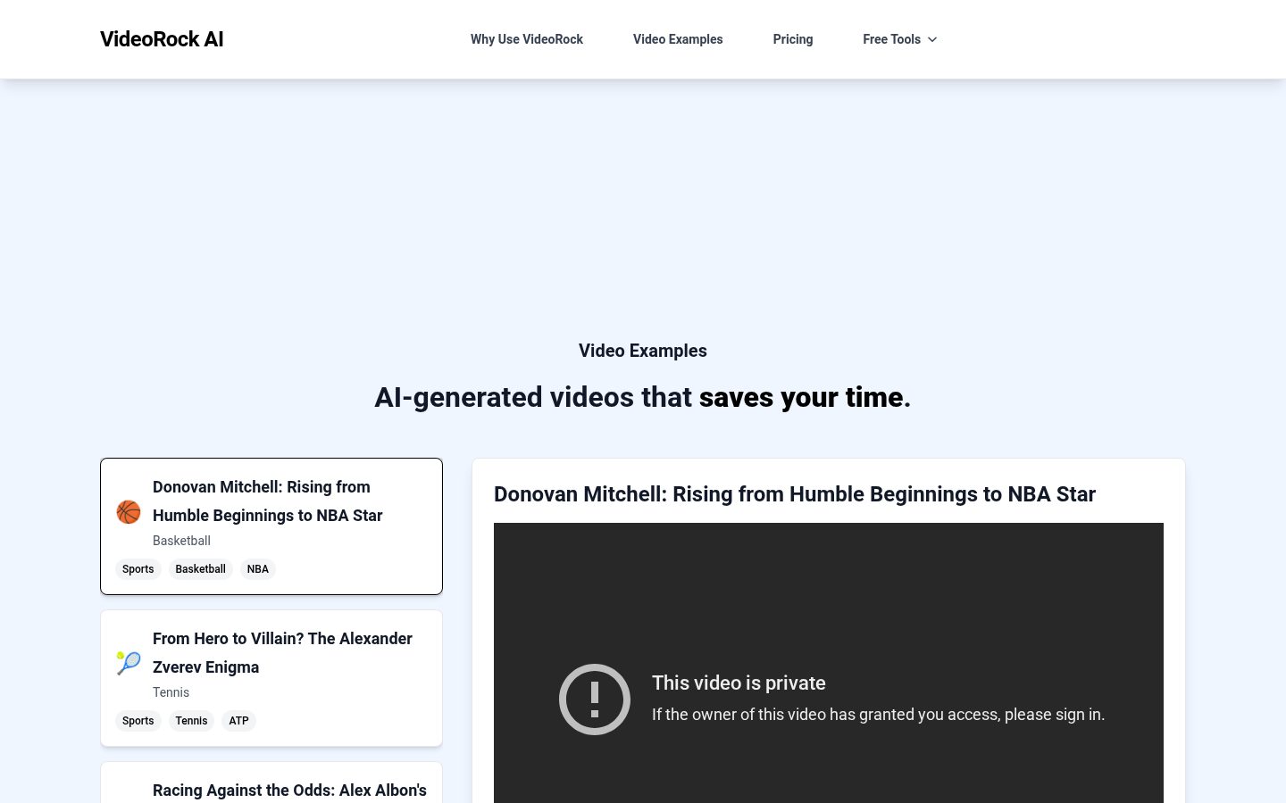The height and width of the screenshot is (803, 1286).
Task: Click the Free Tools chevron arrow
Action: click(932, 39)
